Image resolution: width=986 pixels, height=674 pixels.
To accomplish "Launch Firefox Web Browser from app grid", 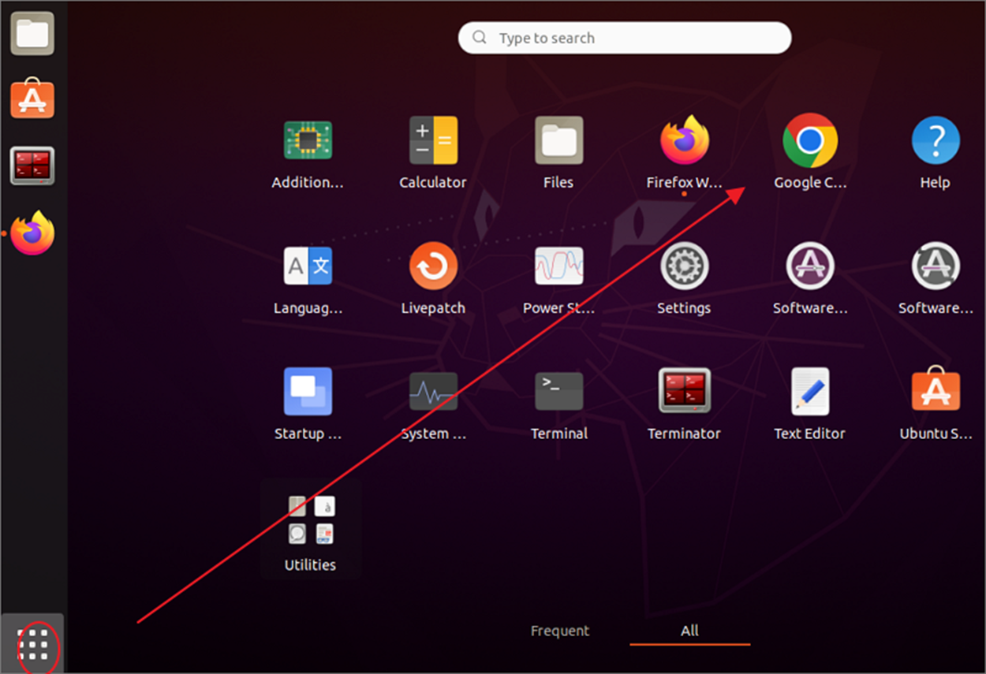I will coord(685,140).
